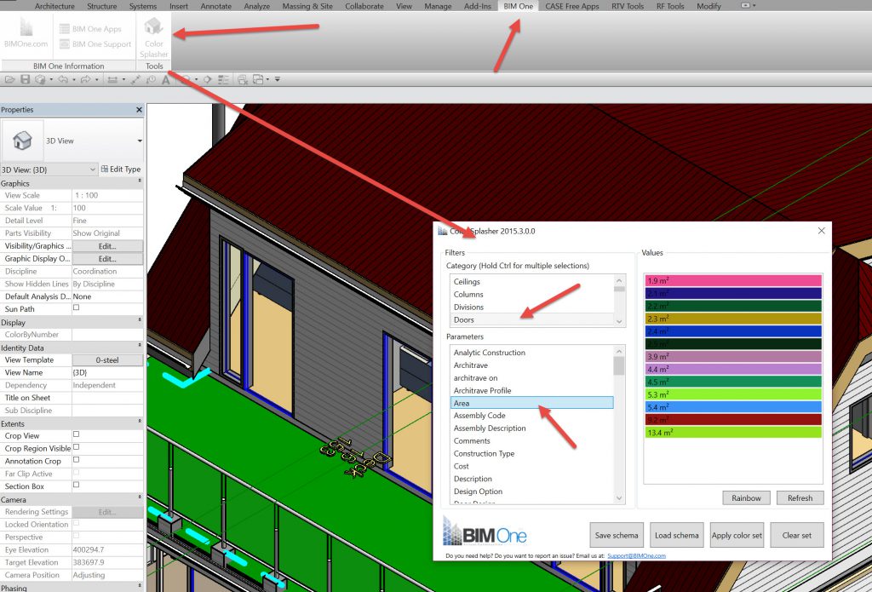Open the 3D View: {3D} dropdown
872x592 pixels.
click(x=49, y=170)
